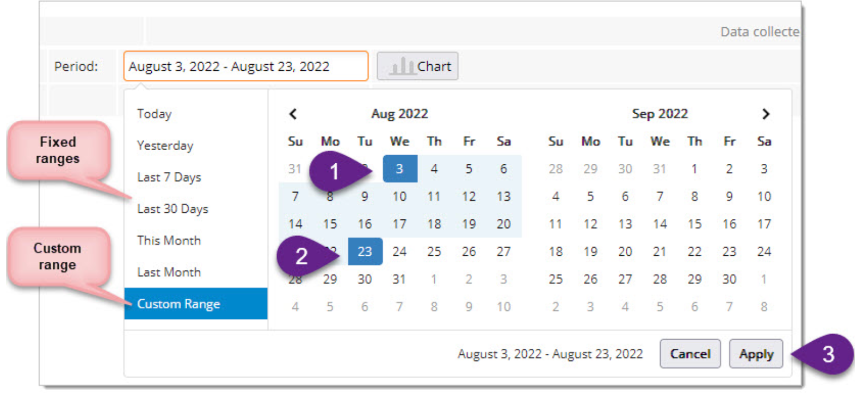Select August 31 on the calendar
863x394 pixels.
coord(399,279)
